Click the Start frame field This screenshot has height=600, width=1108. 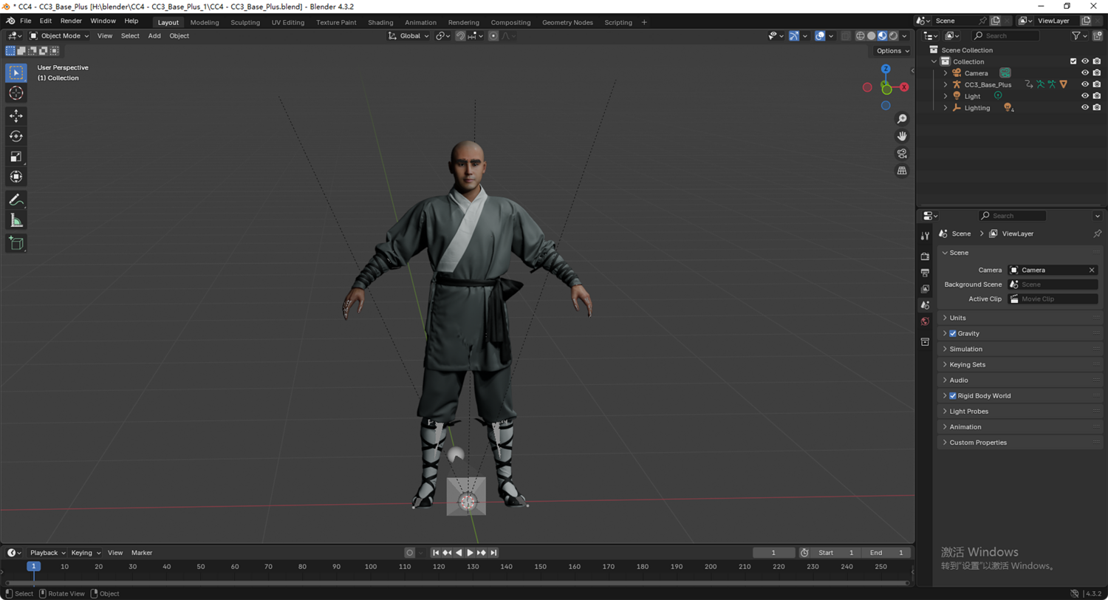[835, 553]
